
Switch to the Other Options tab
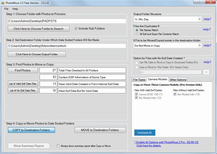pos(178,80)
